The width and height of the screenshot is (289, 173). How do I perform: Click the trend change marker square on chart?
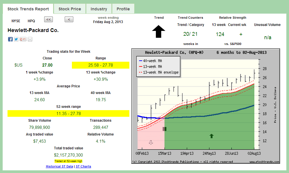click(x=165, y=129)
